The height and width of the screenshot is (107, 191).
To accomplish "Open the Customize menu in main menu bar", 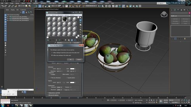I will coord(77,3).
